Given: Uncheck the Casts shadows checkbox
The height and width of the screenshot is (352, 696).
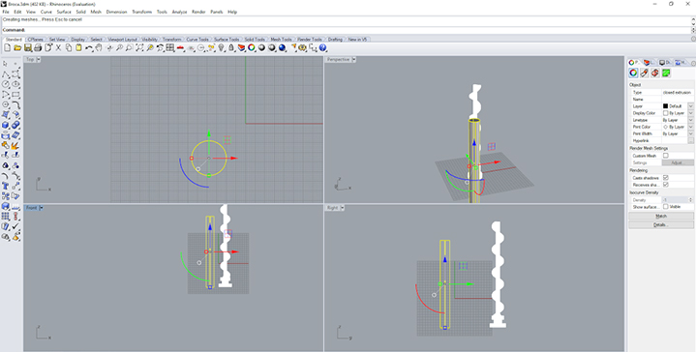Looking at the screenshot, I should pos(665,178).
